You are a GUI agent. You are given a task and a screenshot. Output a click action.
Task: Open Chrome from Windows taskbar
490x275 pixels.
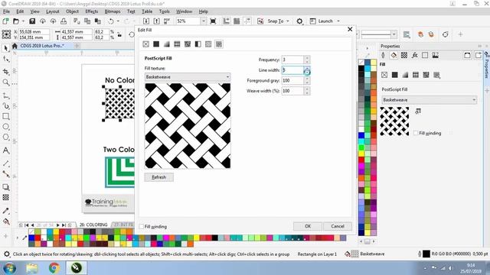pyautogui.click(x=54, y=268)
